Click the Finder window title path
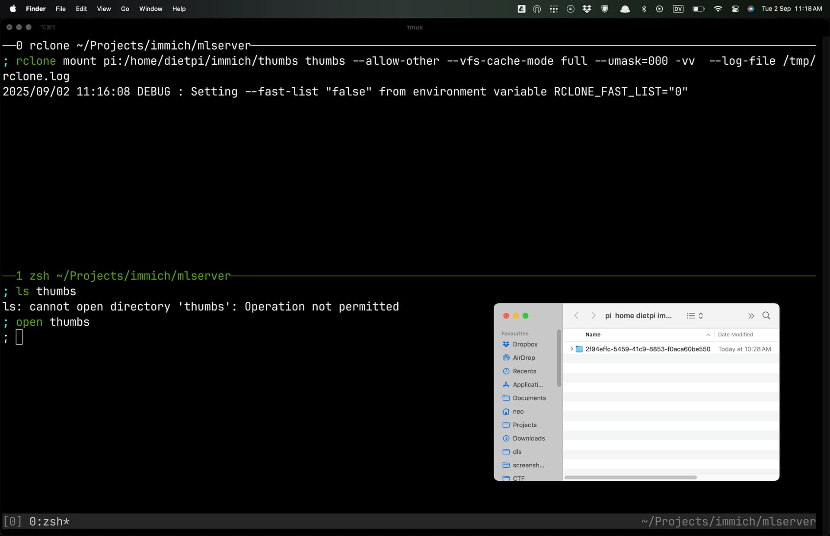This screenshot has width=830, height=536. (x=638, y=316)
